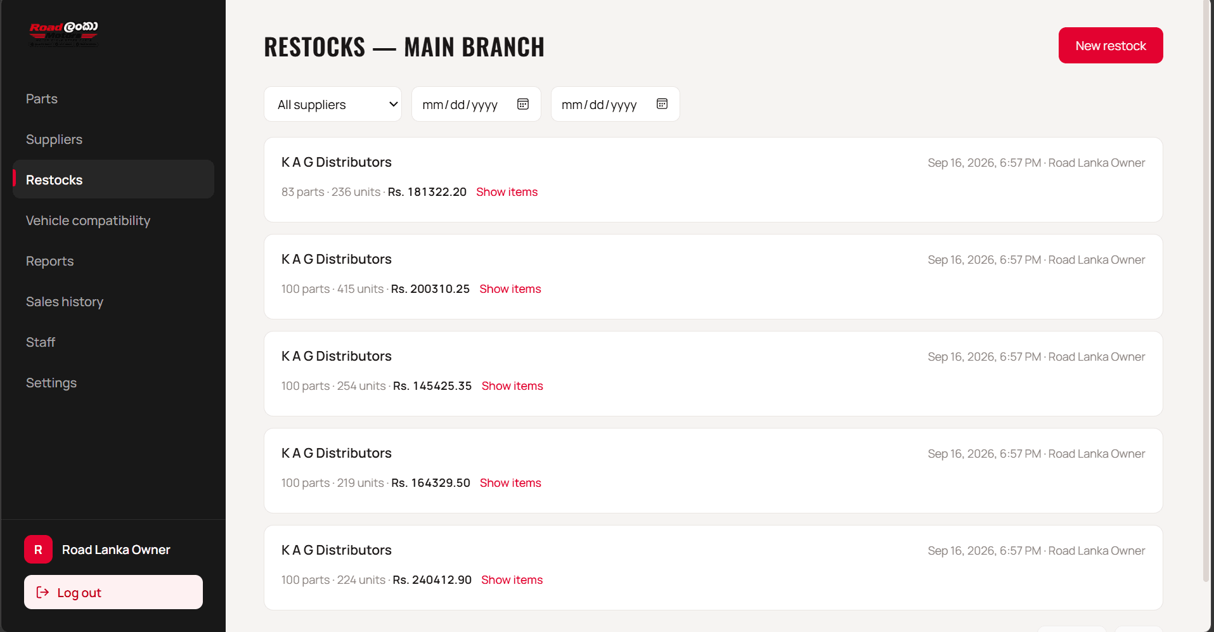1214x632 pixels.
Task: Click the New restock button
Action: click(1111, 46)
